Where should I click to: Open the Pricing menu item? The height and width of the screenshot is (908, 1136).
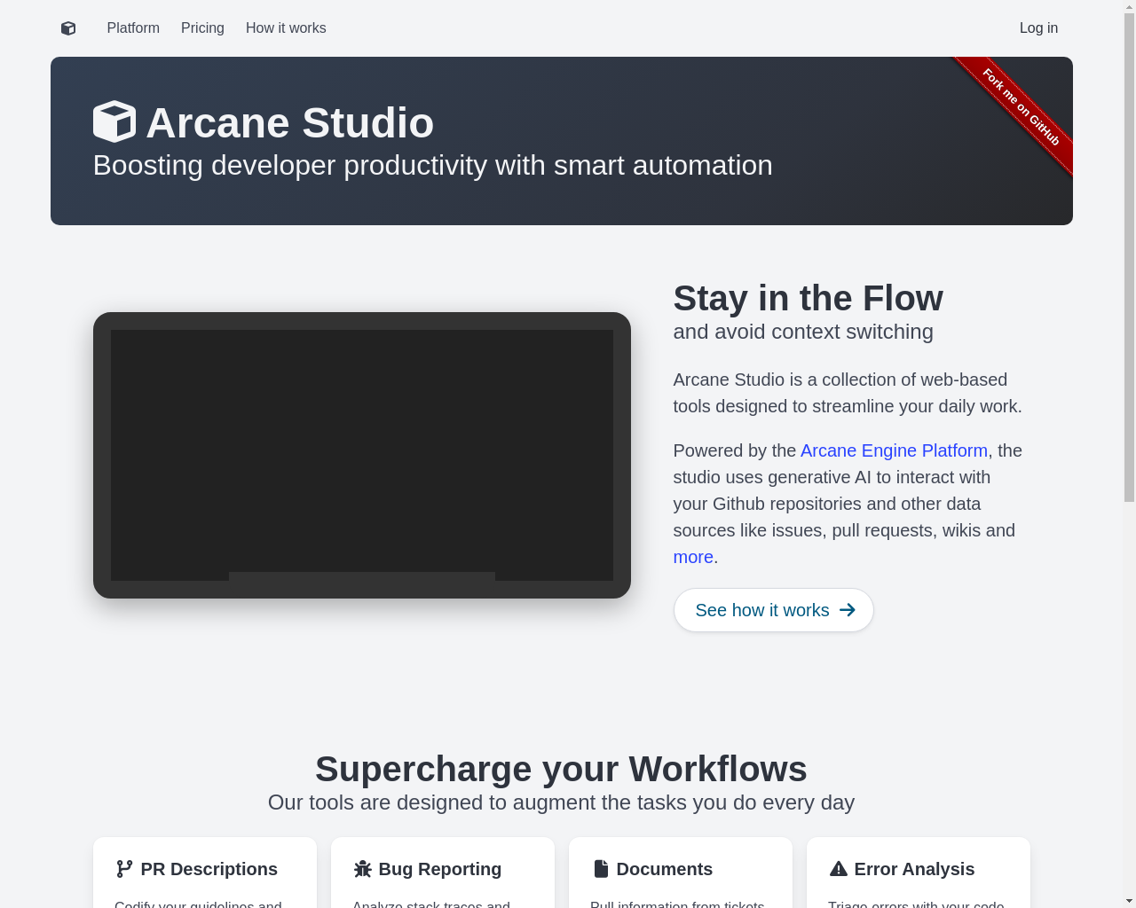pyautogui.click(x=202, y=28)
